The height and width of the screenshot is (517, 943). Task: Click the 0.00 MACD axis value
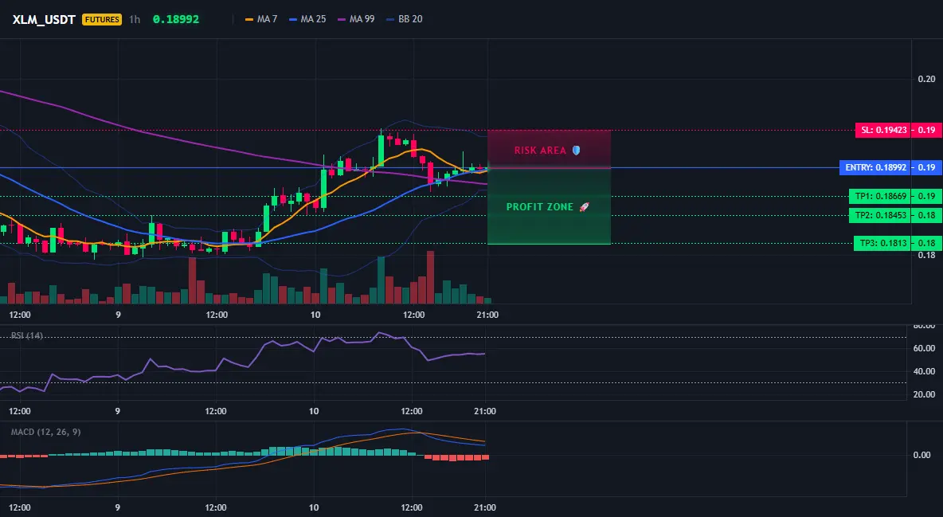click(922, 455)
